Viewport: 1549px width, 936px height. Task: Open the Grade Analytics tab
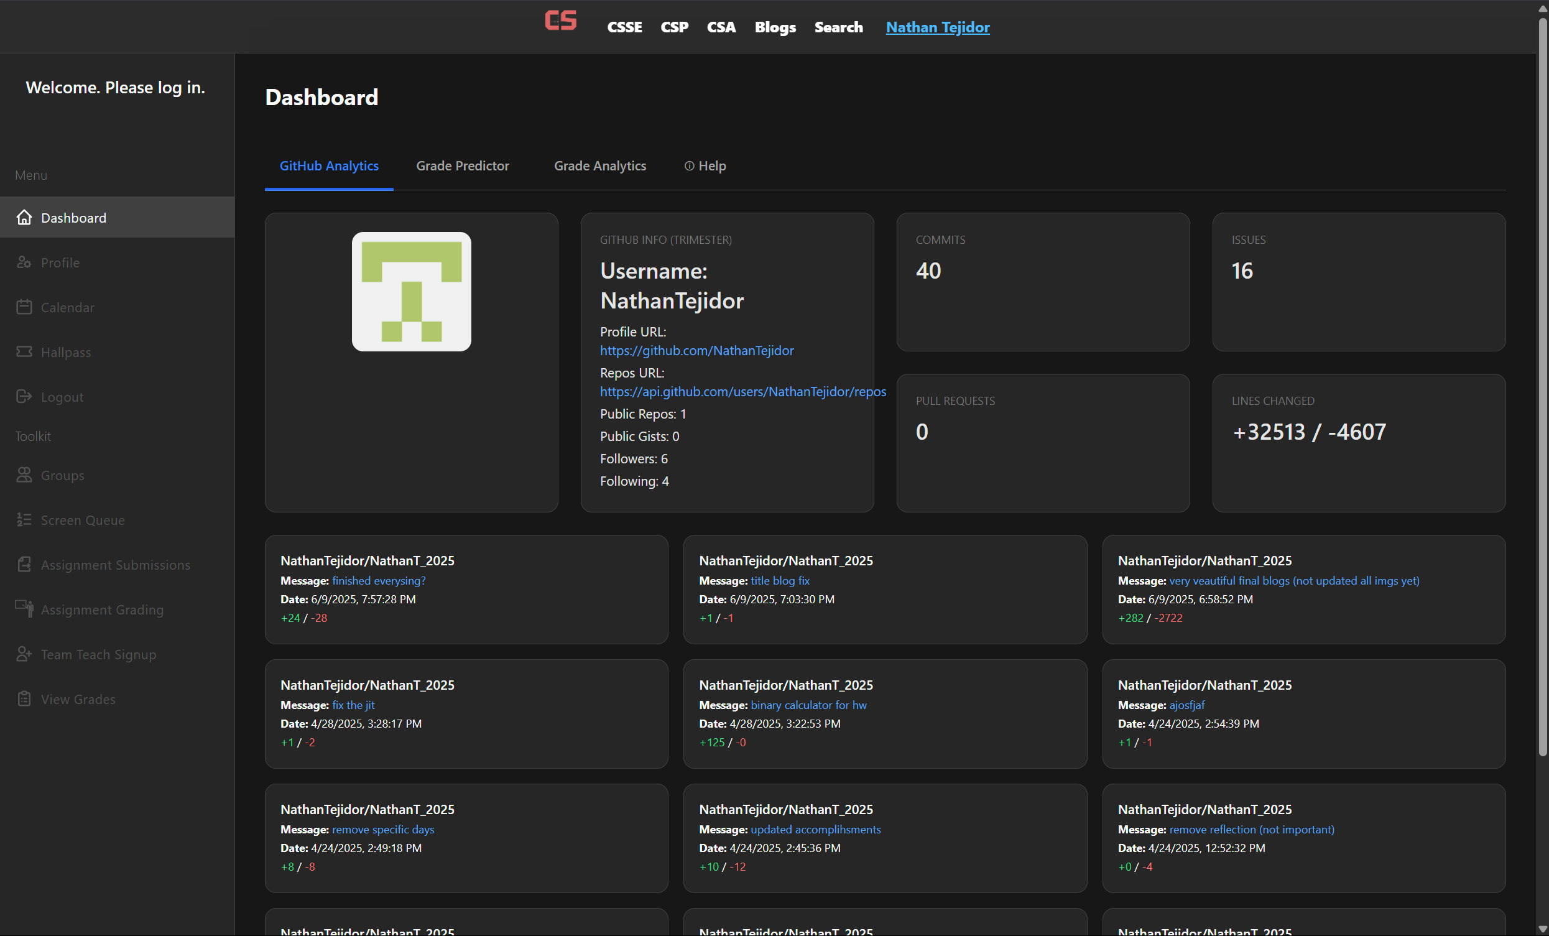point(599,166)
